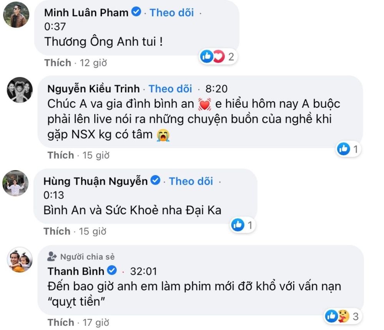Image resolution: width=384 pixels, height=330 pixels.
Task: Click Thanh Bình's verified badge icon
Action: (111, 271)
